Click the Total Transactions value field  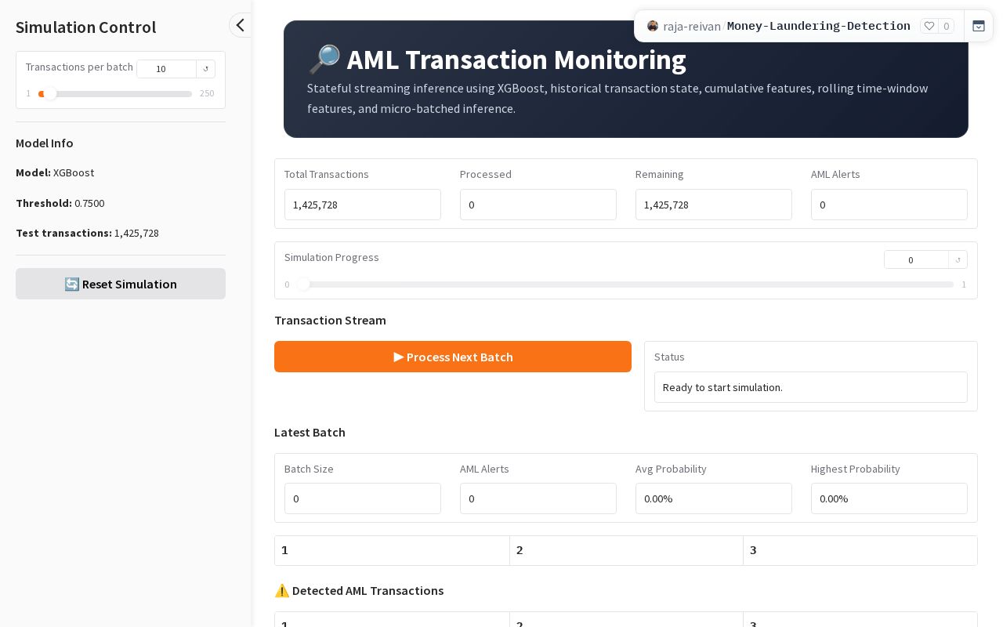pyautogui.click(x=363, y=205)
